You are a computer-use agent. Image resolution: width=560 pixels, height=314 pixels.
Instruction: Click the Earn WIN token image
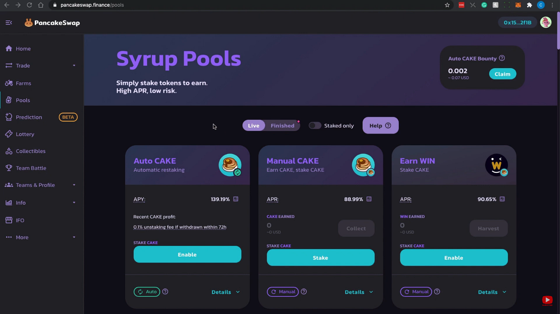[496, 165]
